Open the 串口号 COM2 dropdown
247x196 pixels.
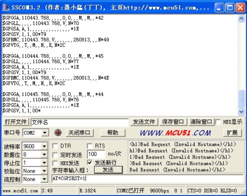click(45, 133)
